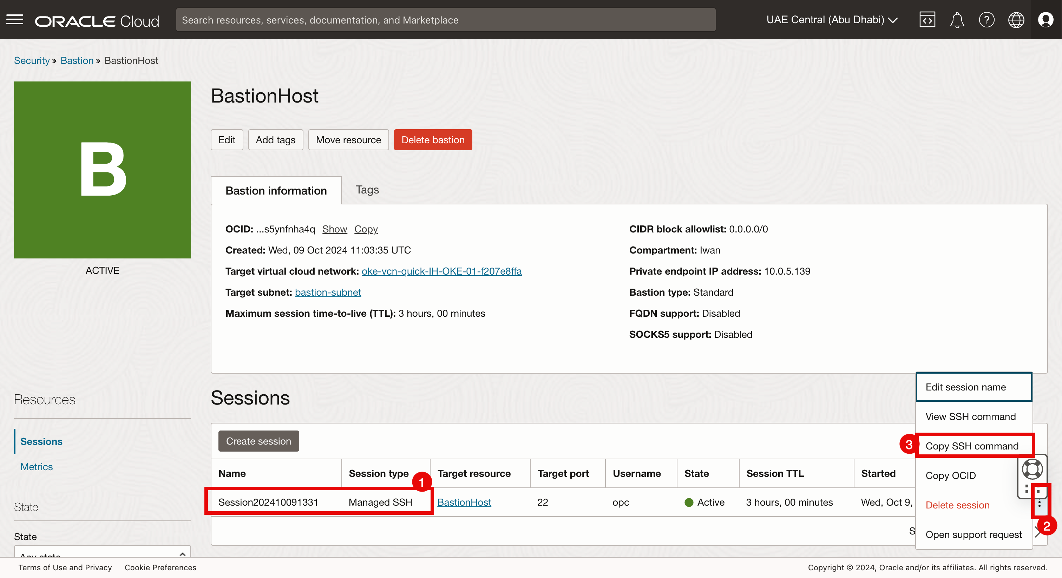Click Show next to the OCID
This screenshot has width=1062, height=578.
334,229
